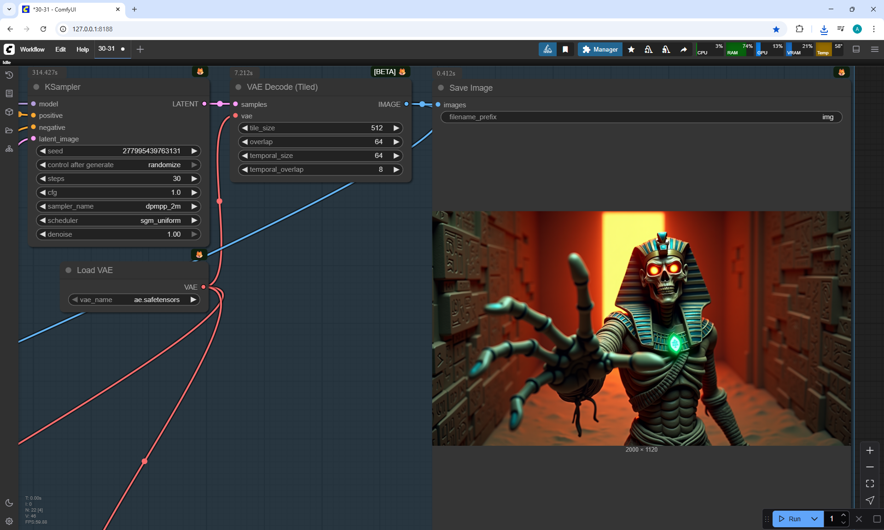Toggle the Load VAE node collapse dot

(69, 270)
